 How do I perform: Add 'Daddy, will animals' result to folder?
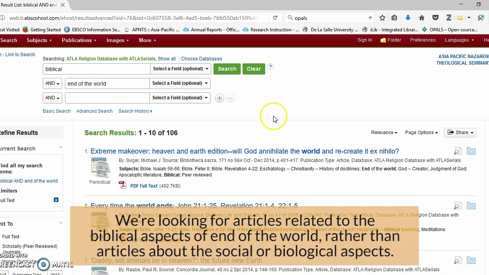click(471, 260)
